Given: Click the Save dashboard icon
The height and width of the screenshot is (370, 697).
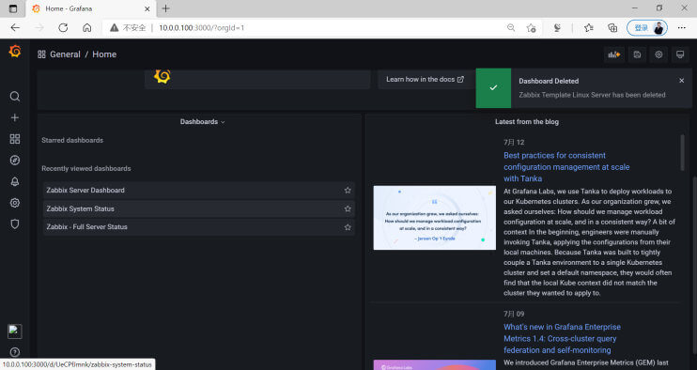Looking at the screenshot, I should pos(637,54).
